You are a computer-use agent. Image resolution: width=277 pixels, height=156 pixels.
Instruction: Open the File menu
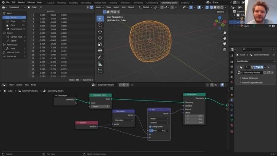coord(8,3)
